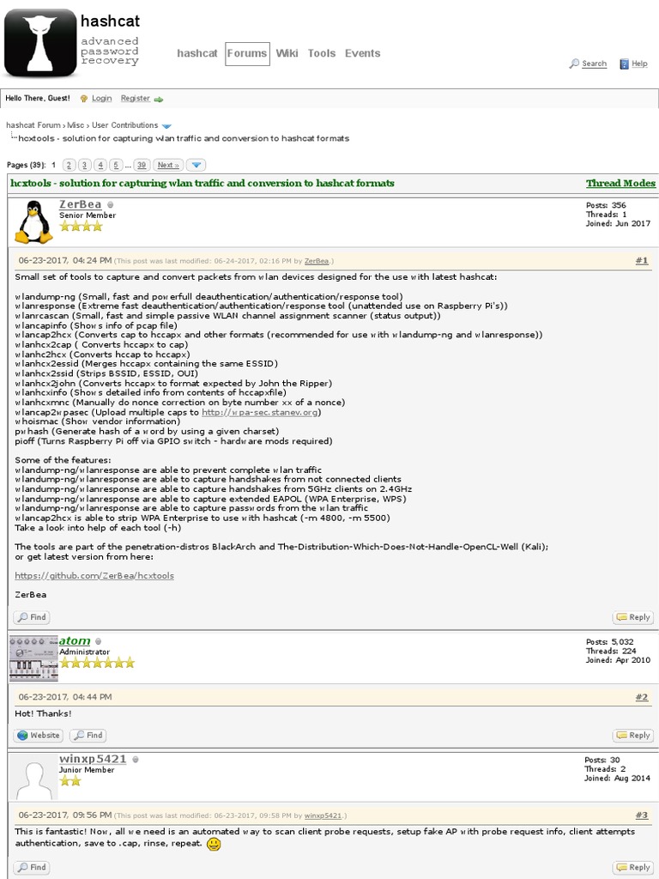Click 'Posts: 5,032' in atom's stats
Screen dimensions: 659x879
tap(610, 642)
